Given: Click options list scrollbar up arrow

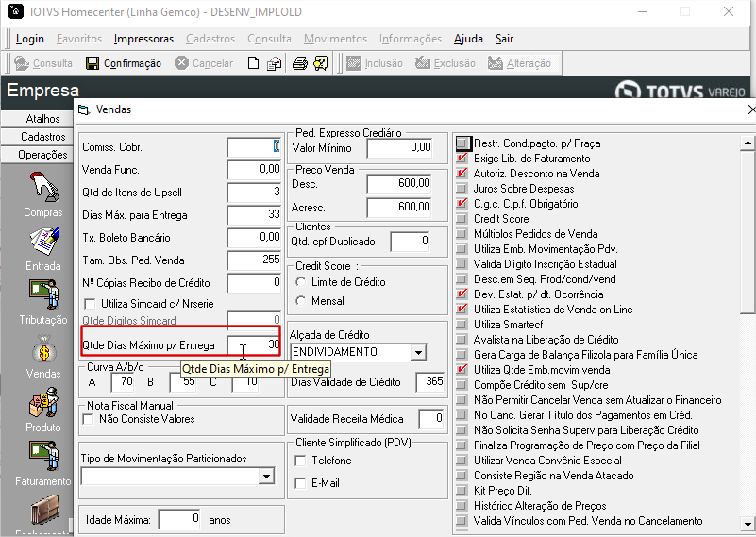Looking at the screenshot, I should point(748,143).
